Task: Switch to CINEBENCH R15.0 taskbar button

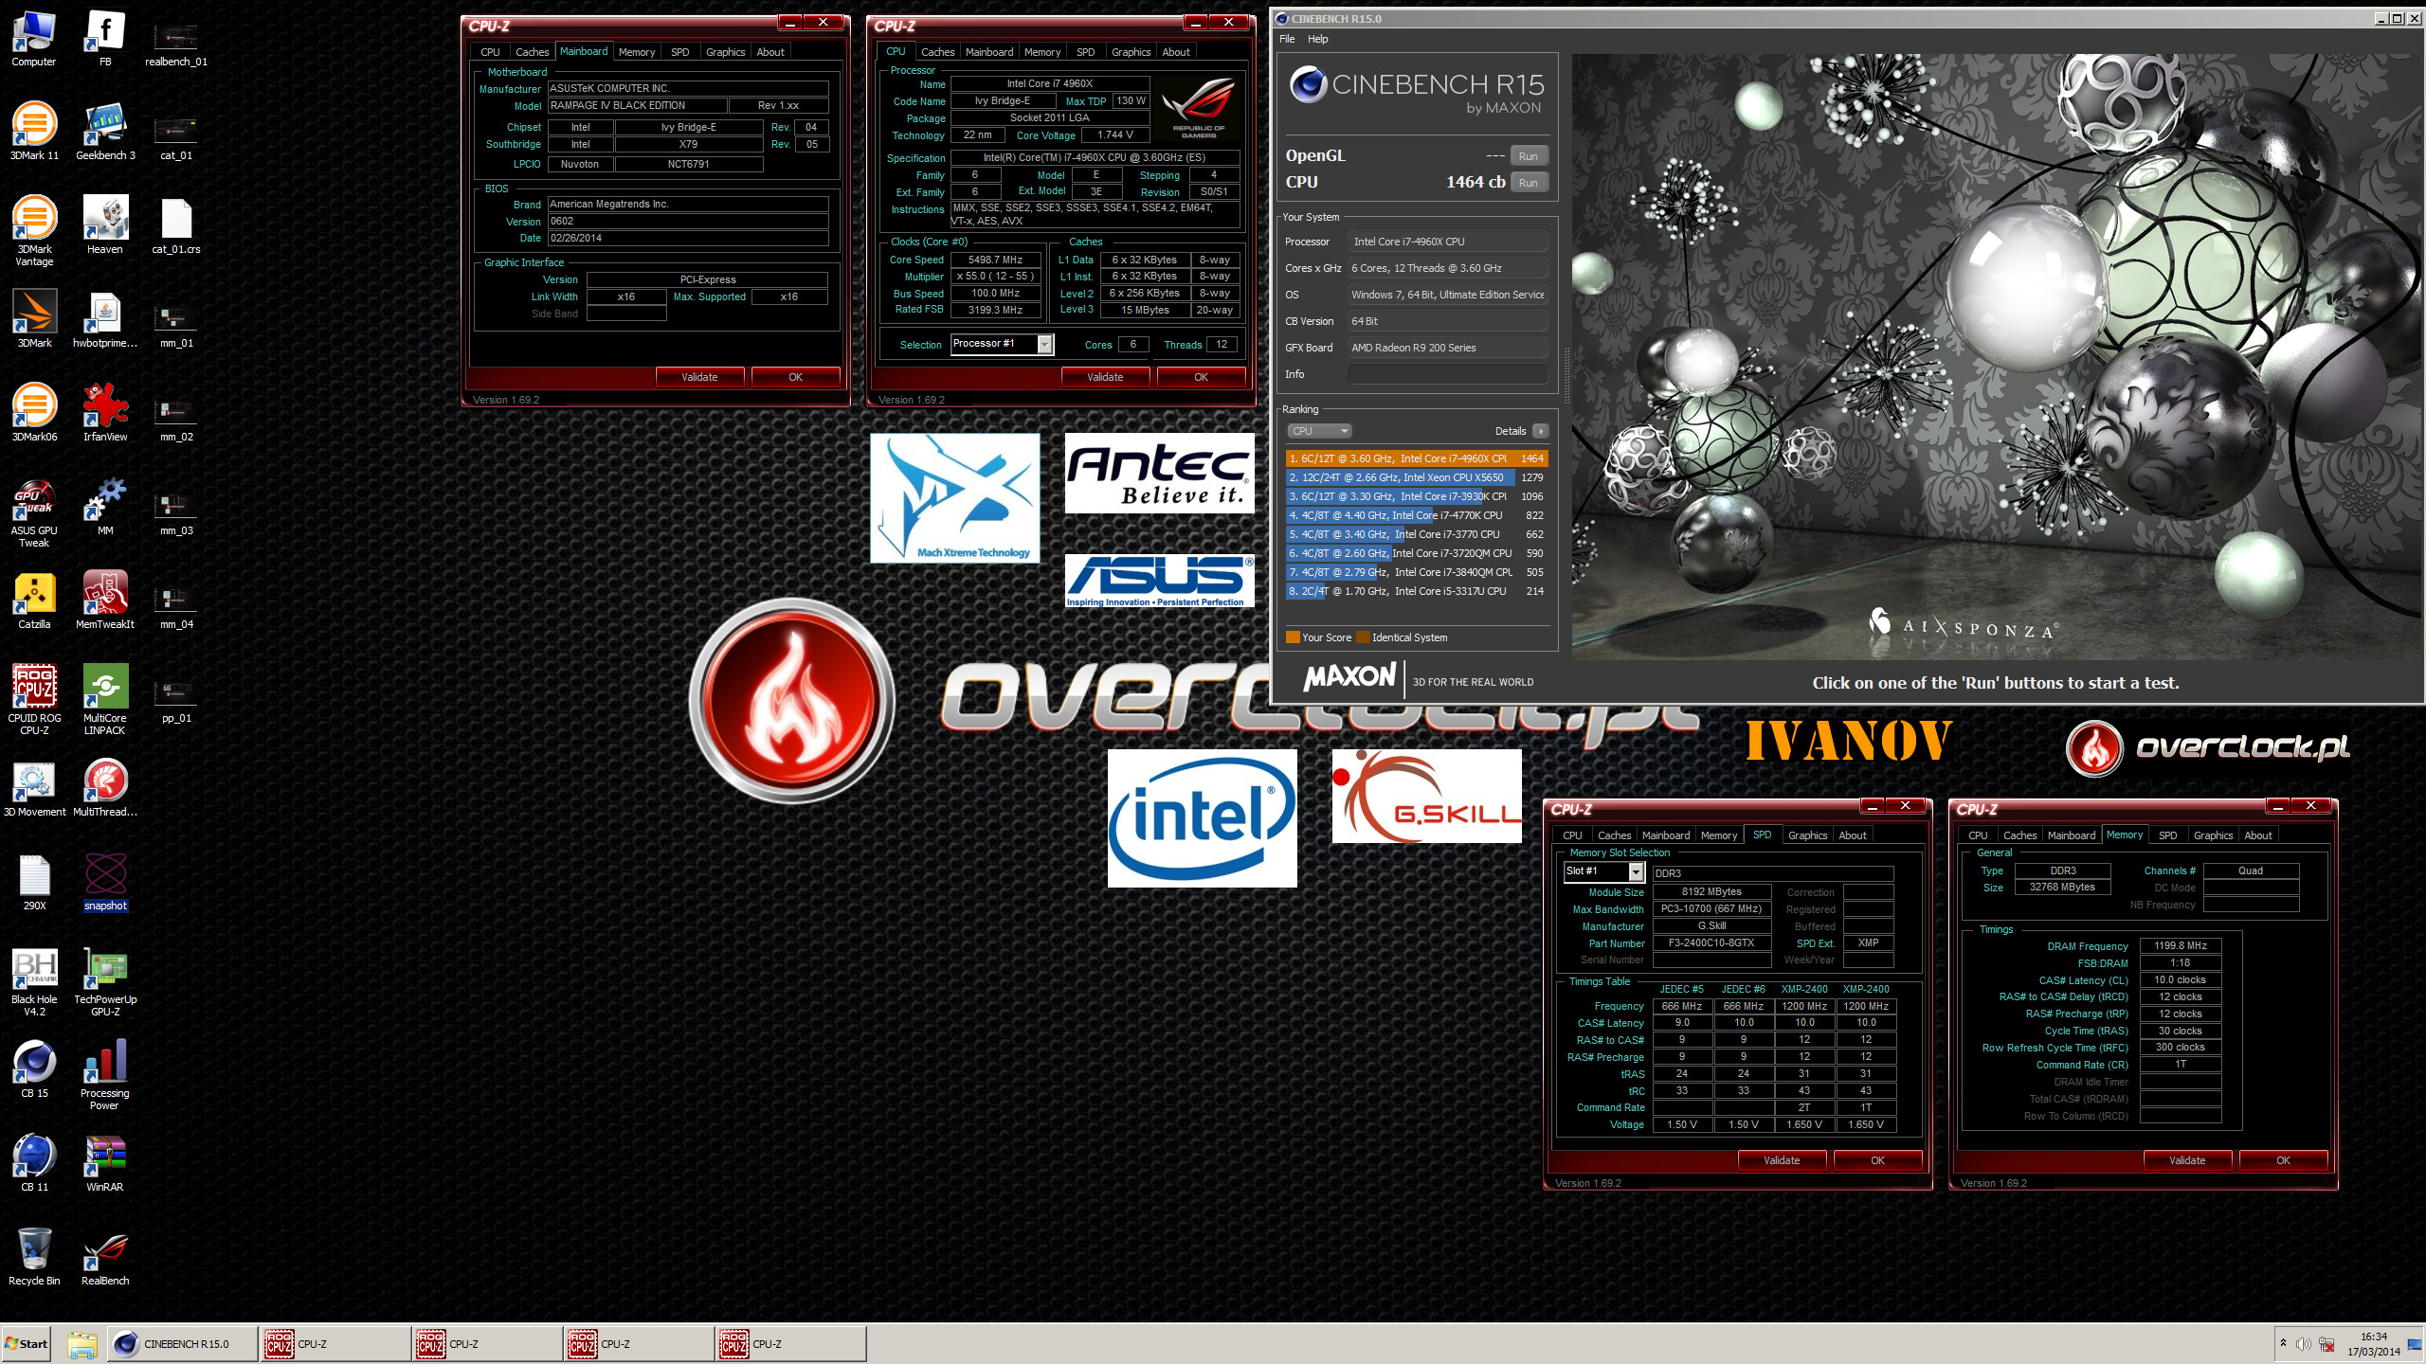Action: (x=182, y=1343)
